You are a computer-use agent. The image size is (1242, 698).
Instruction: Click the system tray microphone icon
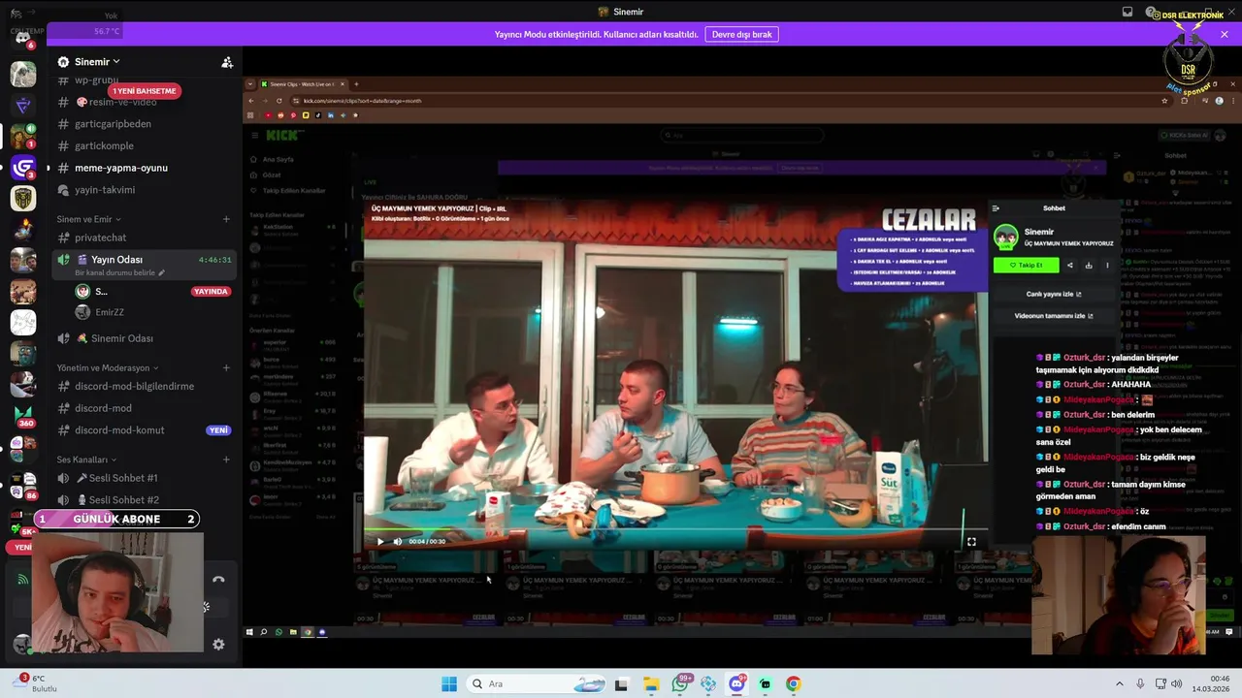[x=1140, y=684]
